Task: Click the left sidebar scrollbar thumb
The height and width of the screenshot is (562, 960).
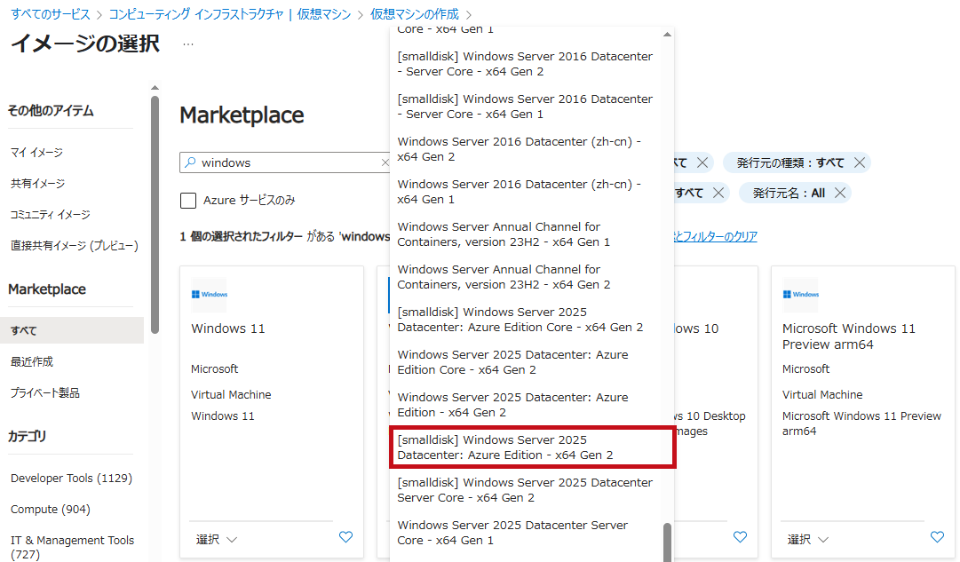Action: [x=155, y=214]
